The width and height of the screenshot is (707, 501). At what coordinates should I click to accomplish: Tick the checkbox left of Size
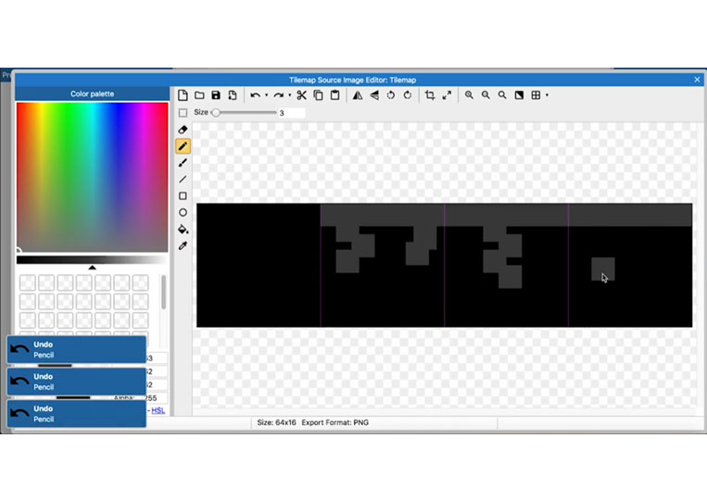[x=183, y=113]
